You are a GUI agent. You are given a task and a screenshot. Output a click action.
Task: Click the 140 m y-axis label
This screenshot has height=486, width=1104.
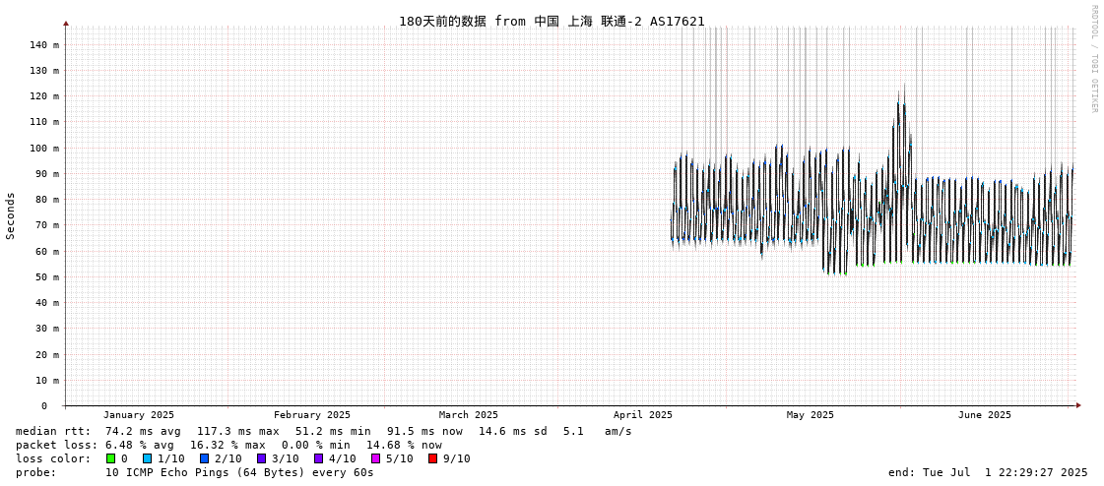44,45
